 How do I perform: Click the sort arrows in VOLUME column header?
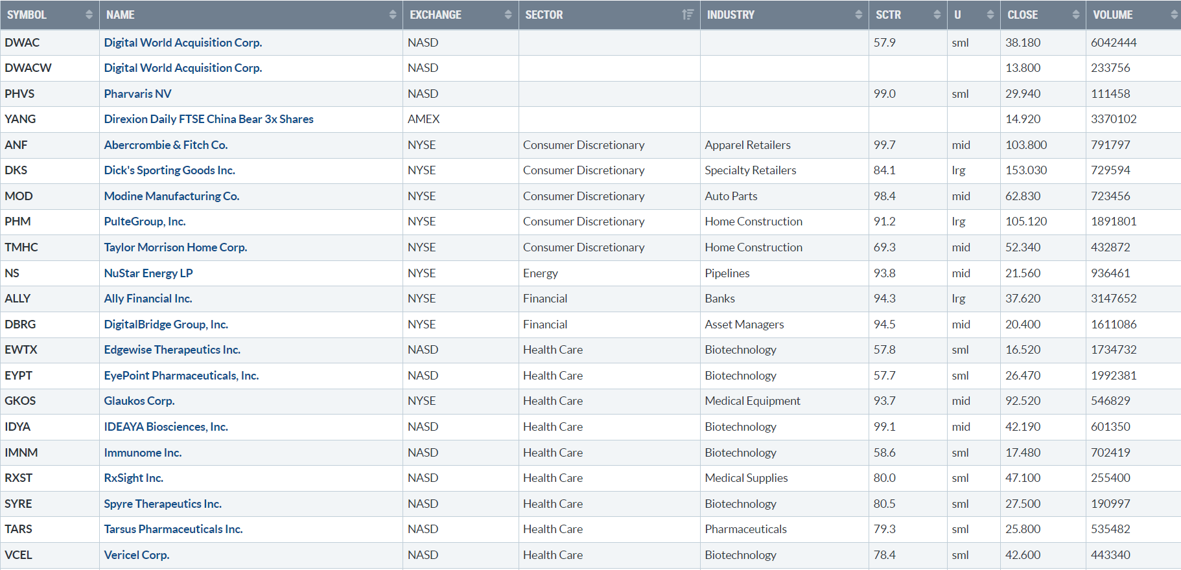[1174, 15]
